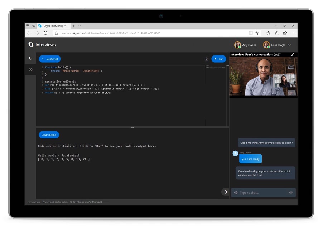Click the conversation timer 00:27
Screen dimensions: 318x226
tap(277, 55)
